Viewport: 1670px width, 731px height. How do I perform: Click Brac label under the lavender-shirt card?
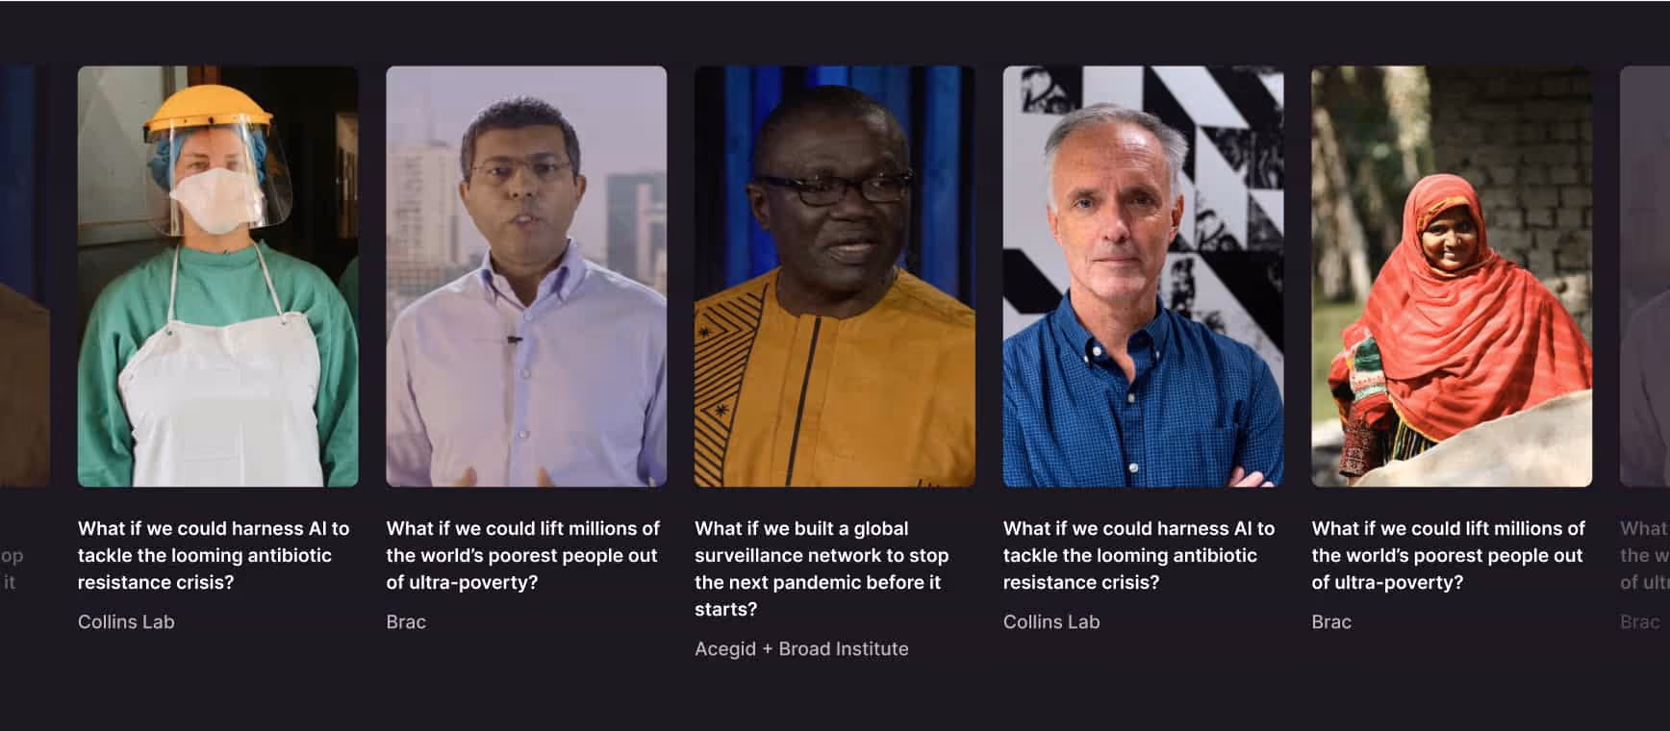point(406,622)
